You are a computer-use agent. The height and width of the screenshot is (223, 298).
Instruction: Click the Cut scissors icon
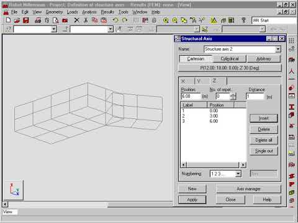(x=86, y=20)
